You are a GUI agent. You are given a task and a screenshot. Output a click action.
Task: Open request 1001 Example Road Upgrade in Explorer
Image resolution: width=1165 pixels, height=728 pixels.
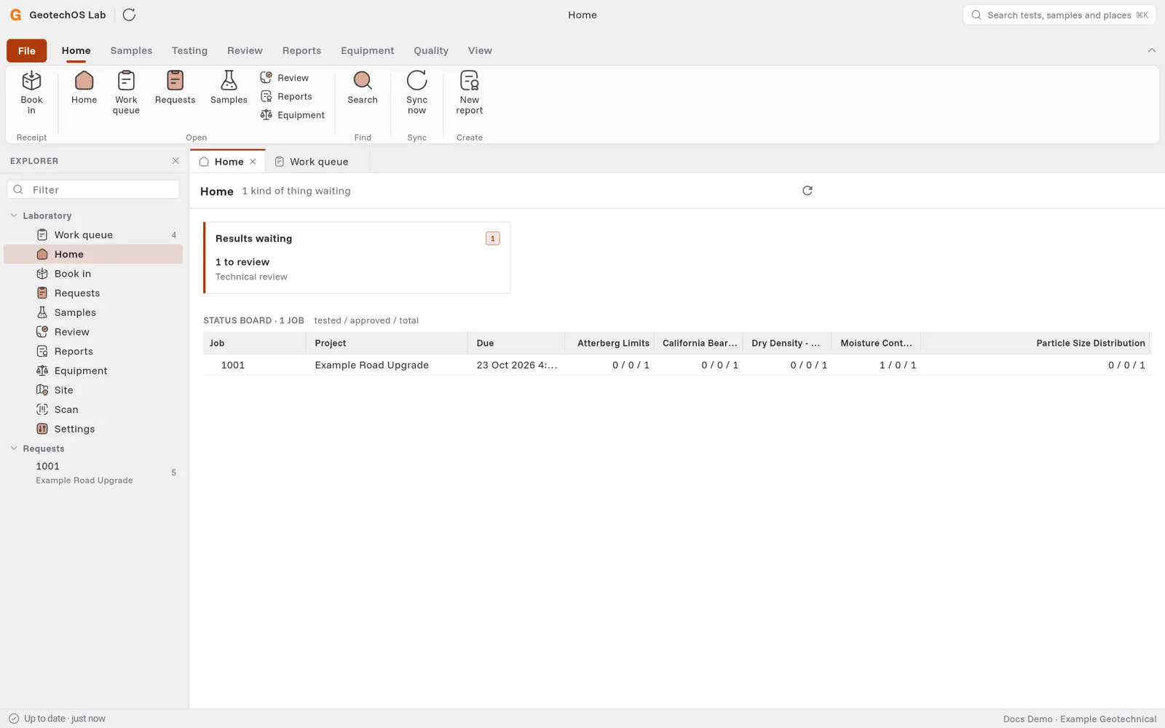(x=93, y=472)
